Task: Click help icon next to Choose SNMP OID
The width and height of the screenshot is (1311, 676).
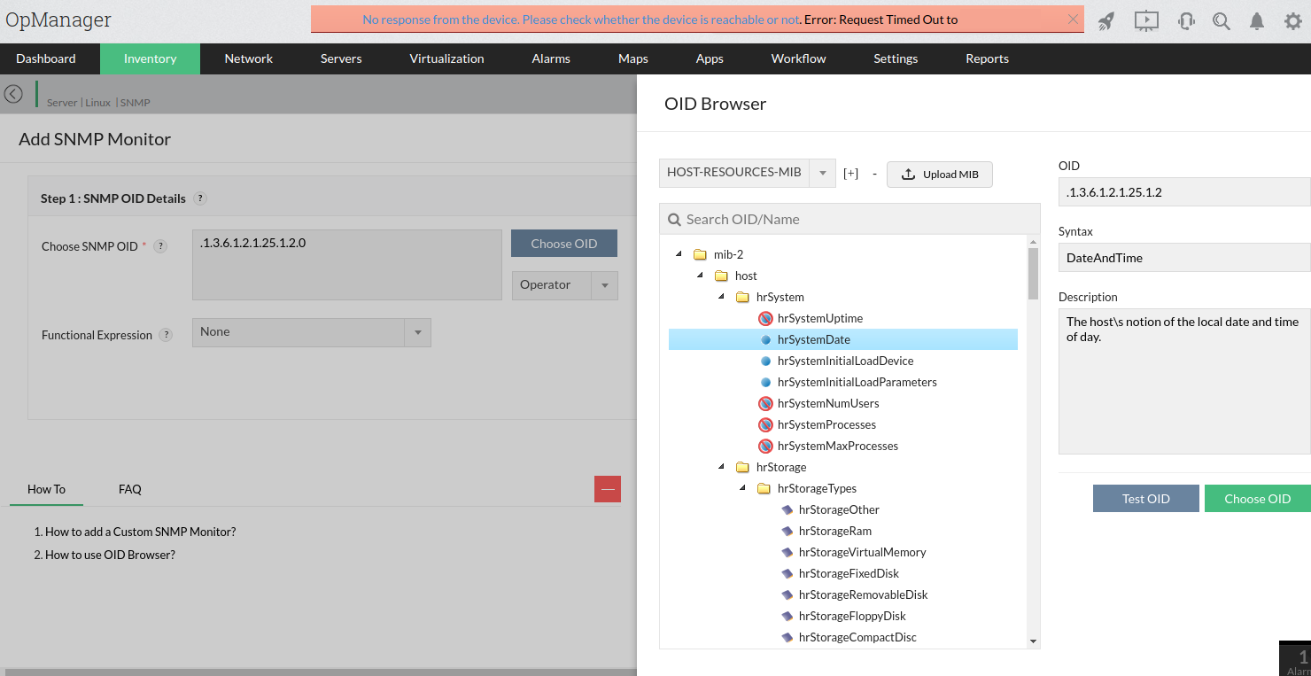Action: pyautogui.click(x=160, y=246)
